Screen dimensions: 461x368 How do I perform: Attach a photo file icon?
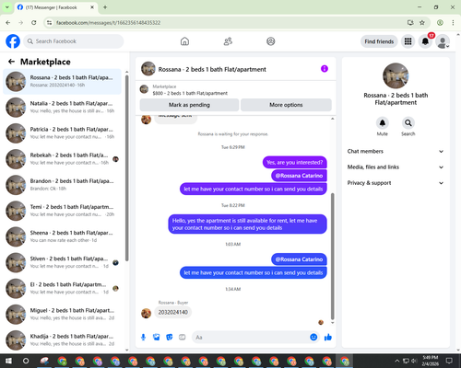[x=157, y=338]
